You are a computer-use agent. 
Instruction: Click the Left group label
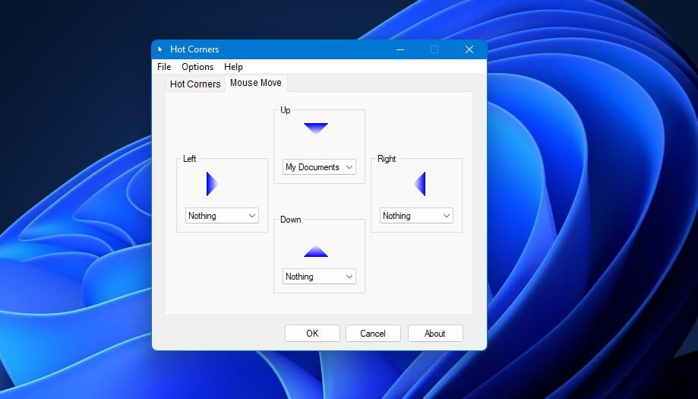[190, 159]
